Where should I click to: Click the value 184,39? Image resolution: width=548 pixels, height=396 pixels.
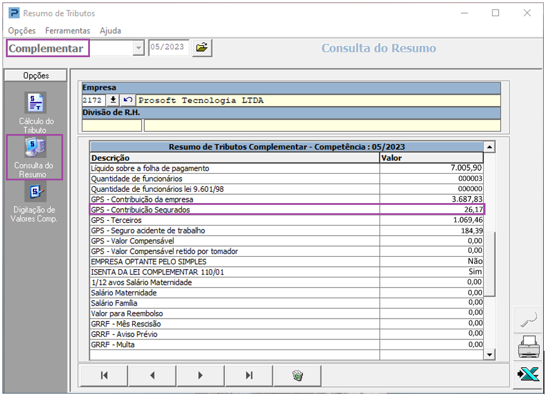coord(472,230)
